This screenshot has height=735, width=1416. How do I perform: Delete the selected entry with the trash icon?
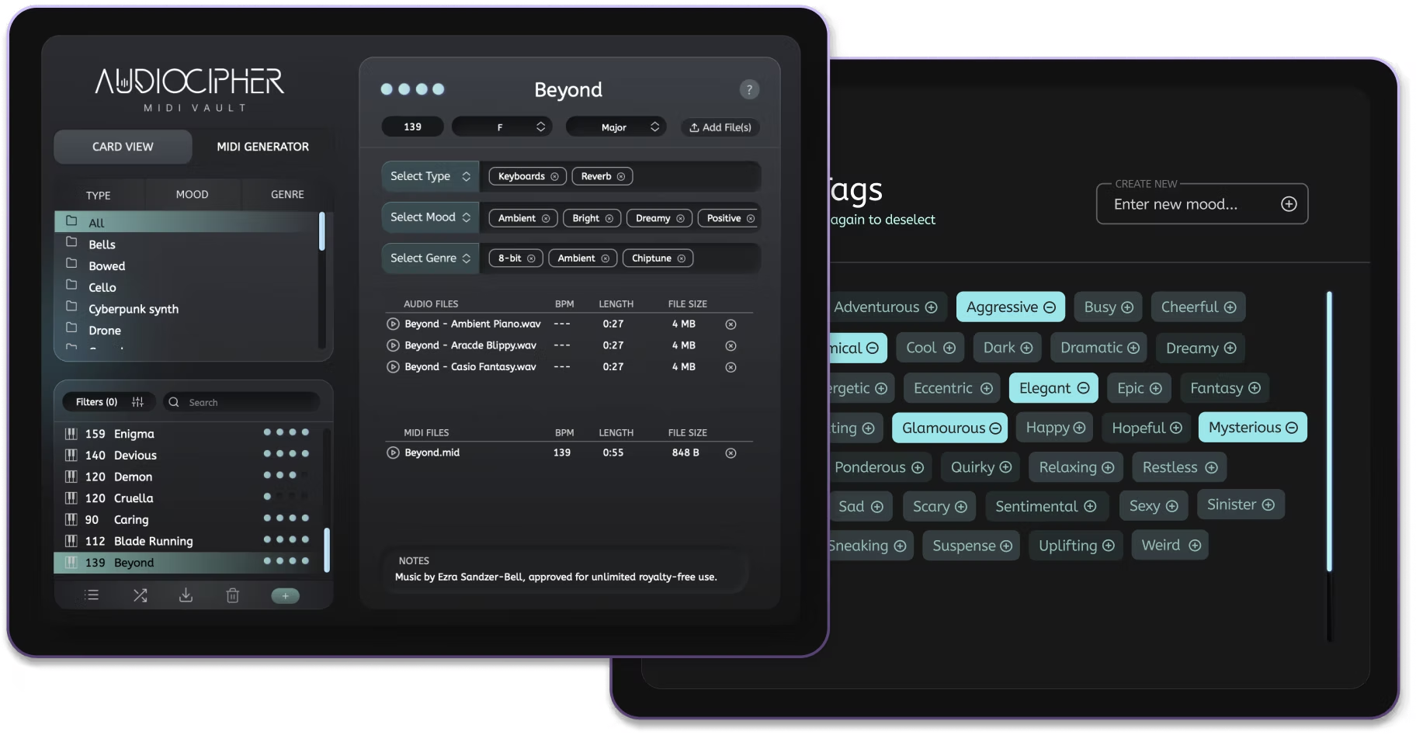232,595
